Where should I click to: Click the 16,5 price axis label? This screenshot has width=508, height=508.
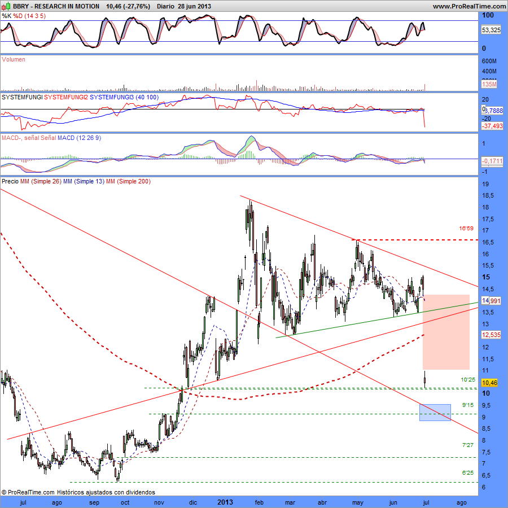tap(488, 242)
